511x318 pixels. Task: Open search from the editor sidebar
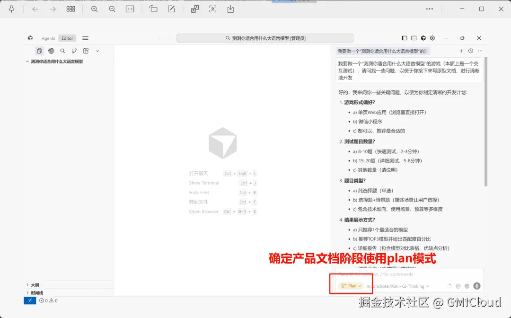pyautogui.click(x=62, y=51)
